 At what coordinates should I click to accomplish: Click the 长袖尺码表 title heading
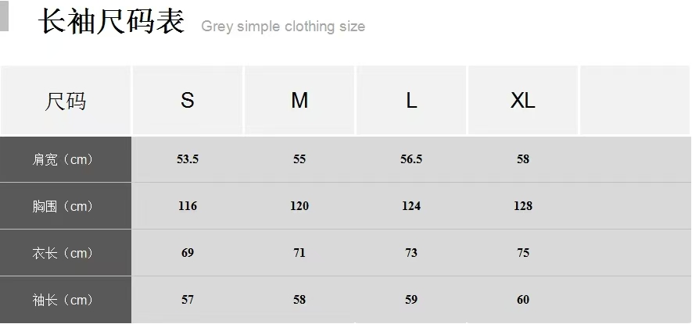coord(112,23)
